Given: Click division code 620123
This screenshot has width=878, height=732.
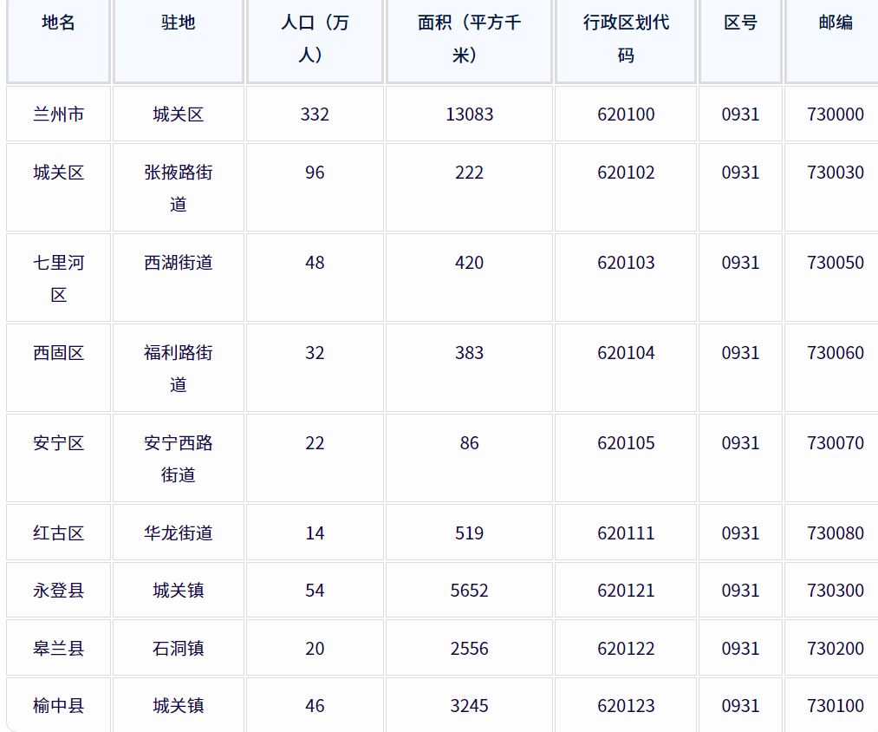Looking at the screenshot, I should click(x=626, y=705).
